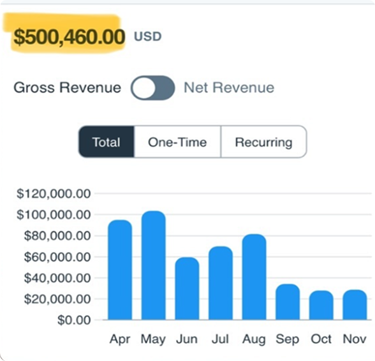Select the June revenue bar
The width and height of the screenshot is (375, 361).
(187, 288)
